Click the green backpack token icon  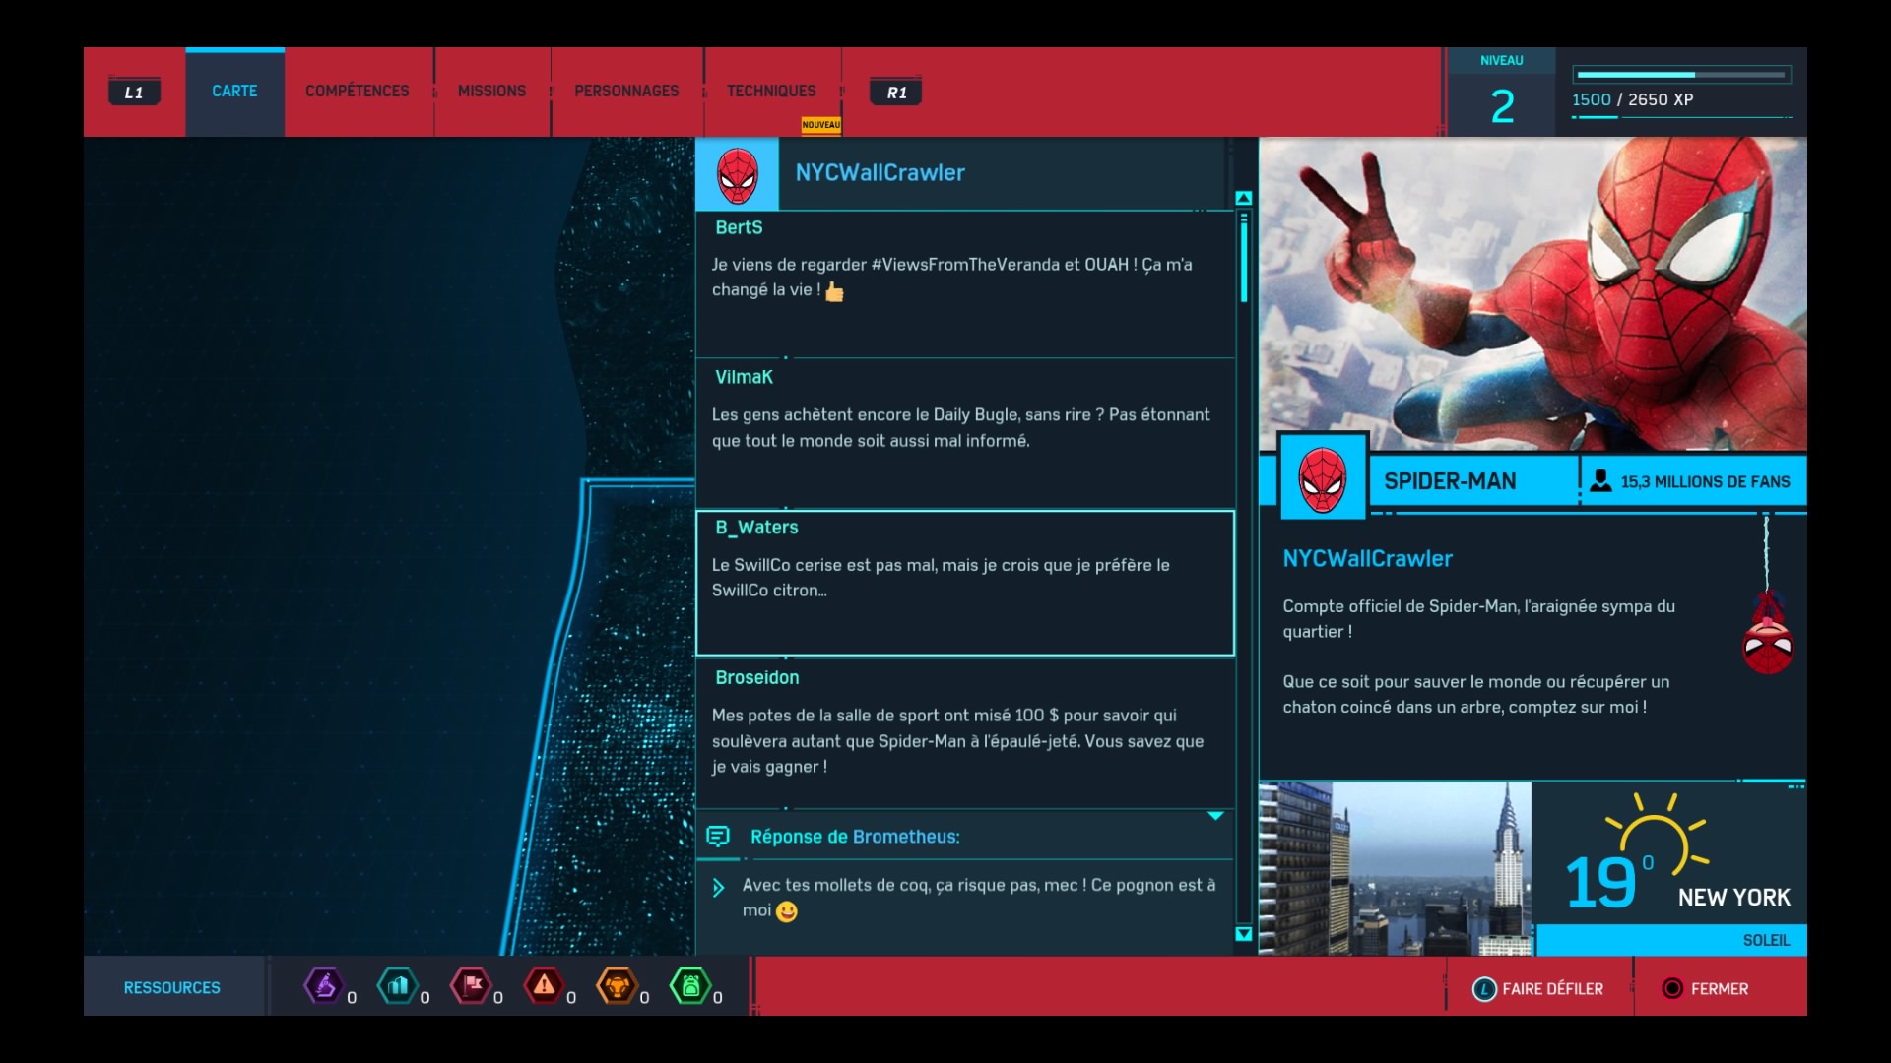tap(690, 985)
